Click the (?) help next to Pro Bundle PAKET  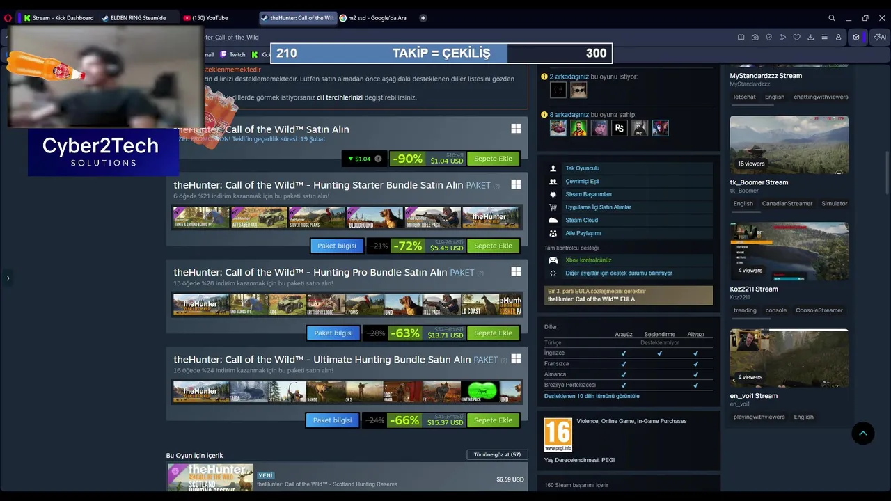(x=480, y=273)
